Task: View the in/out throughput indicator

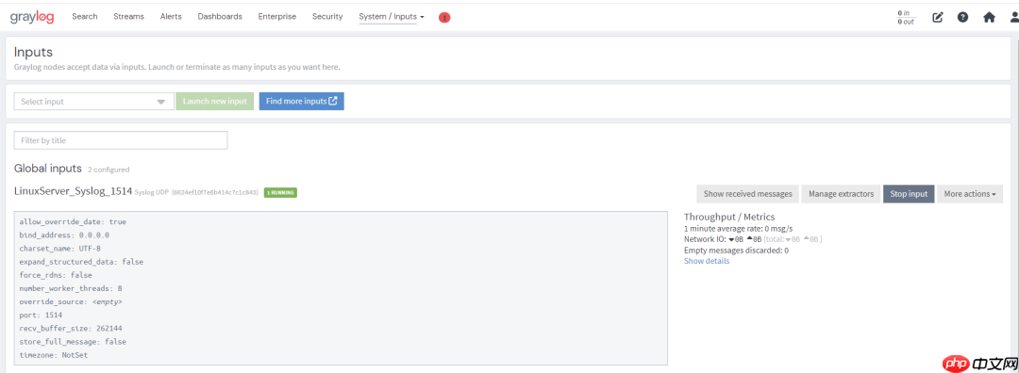Action: tap(905, 18)
